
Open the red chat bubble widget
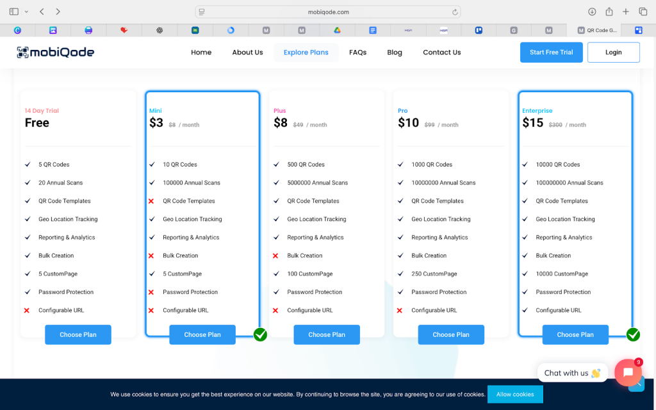(628, 372)
